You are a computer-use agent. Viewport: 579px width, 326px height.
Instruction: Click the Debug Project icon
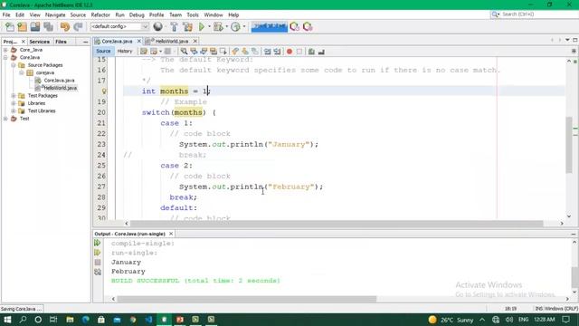(x=218, y=26)
